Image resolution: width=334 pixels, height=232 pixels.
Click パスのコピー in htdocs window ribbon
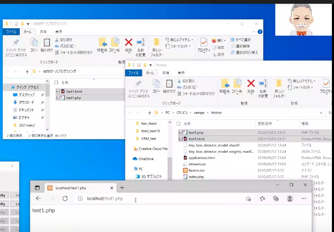click(x=188, y=87)
